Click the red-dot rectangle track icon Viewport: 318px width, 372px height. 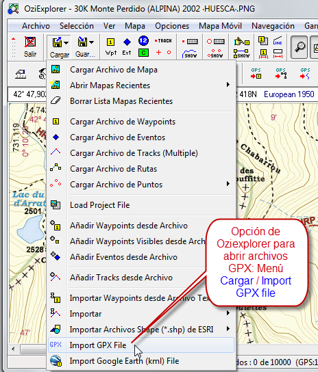pyautogui.click(x=190, y=42)
